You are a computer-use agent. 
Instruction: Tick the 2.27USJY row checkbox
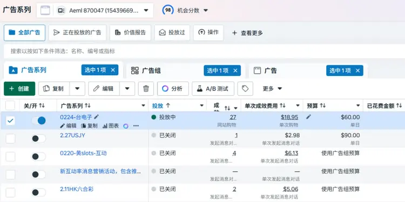[x=10, y=138]
